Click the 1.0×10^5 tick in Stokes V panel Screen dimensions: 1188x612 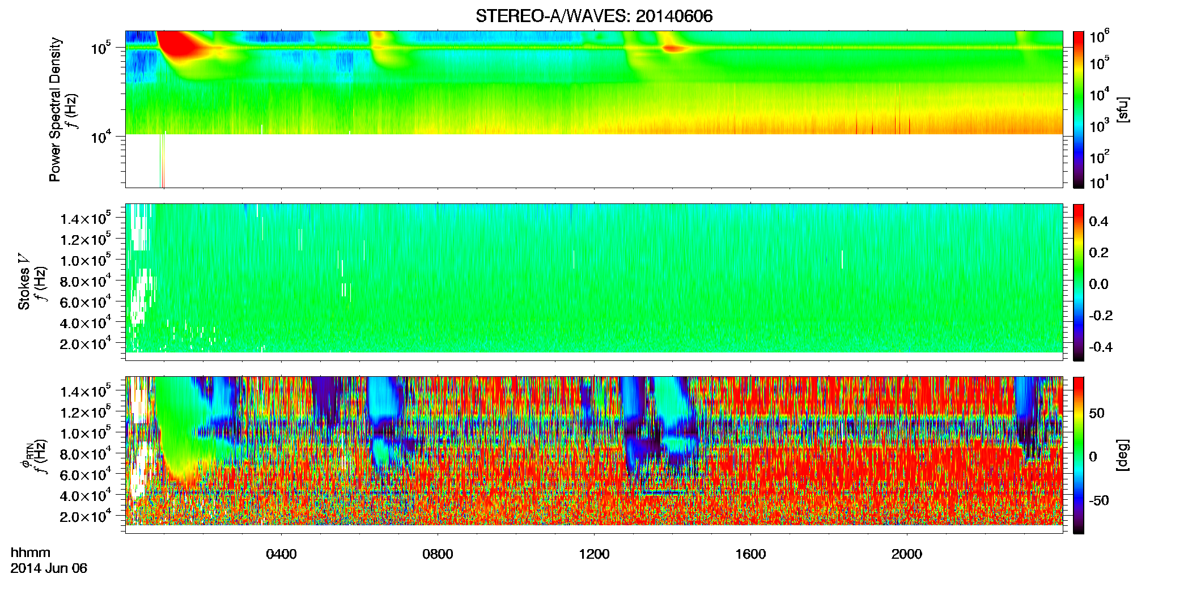coord(86,260)
